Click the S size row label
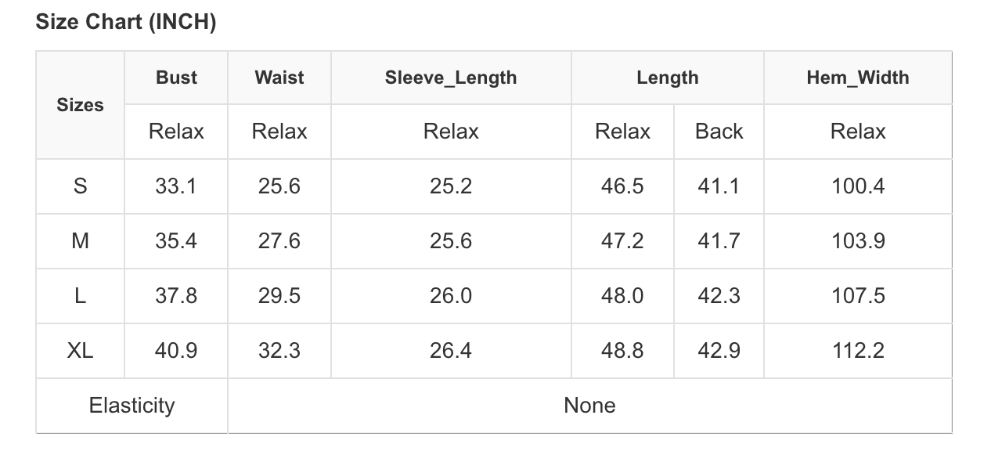The image size is (991, 462). pyautogui.click(x=80, y=186)
